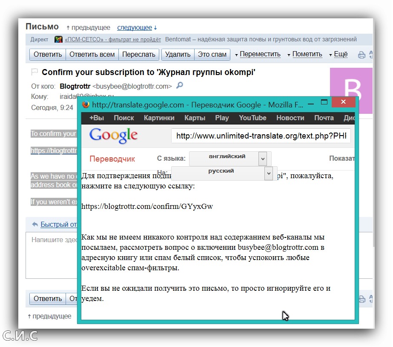Click bottom Ответить button
The width and height of the screenshot is (393, 347).
click(48, 299)
